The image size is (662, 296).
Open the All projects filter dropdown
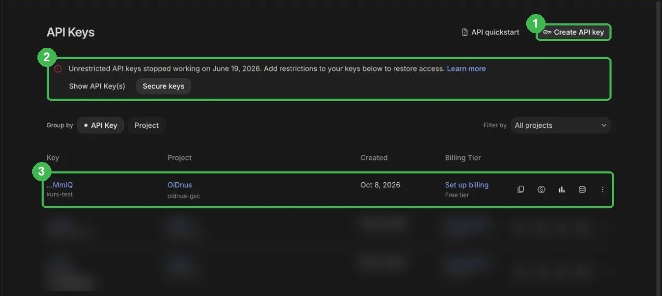coord(561,125)
